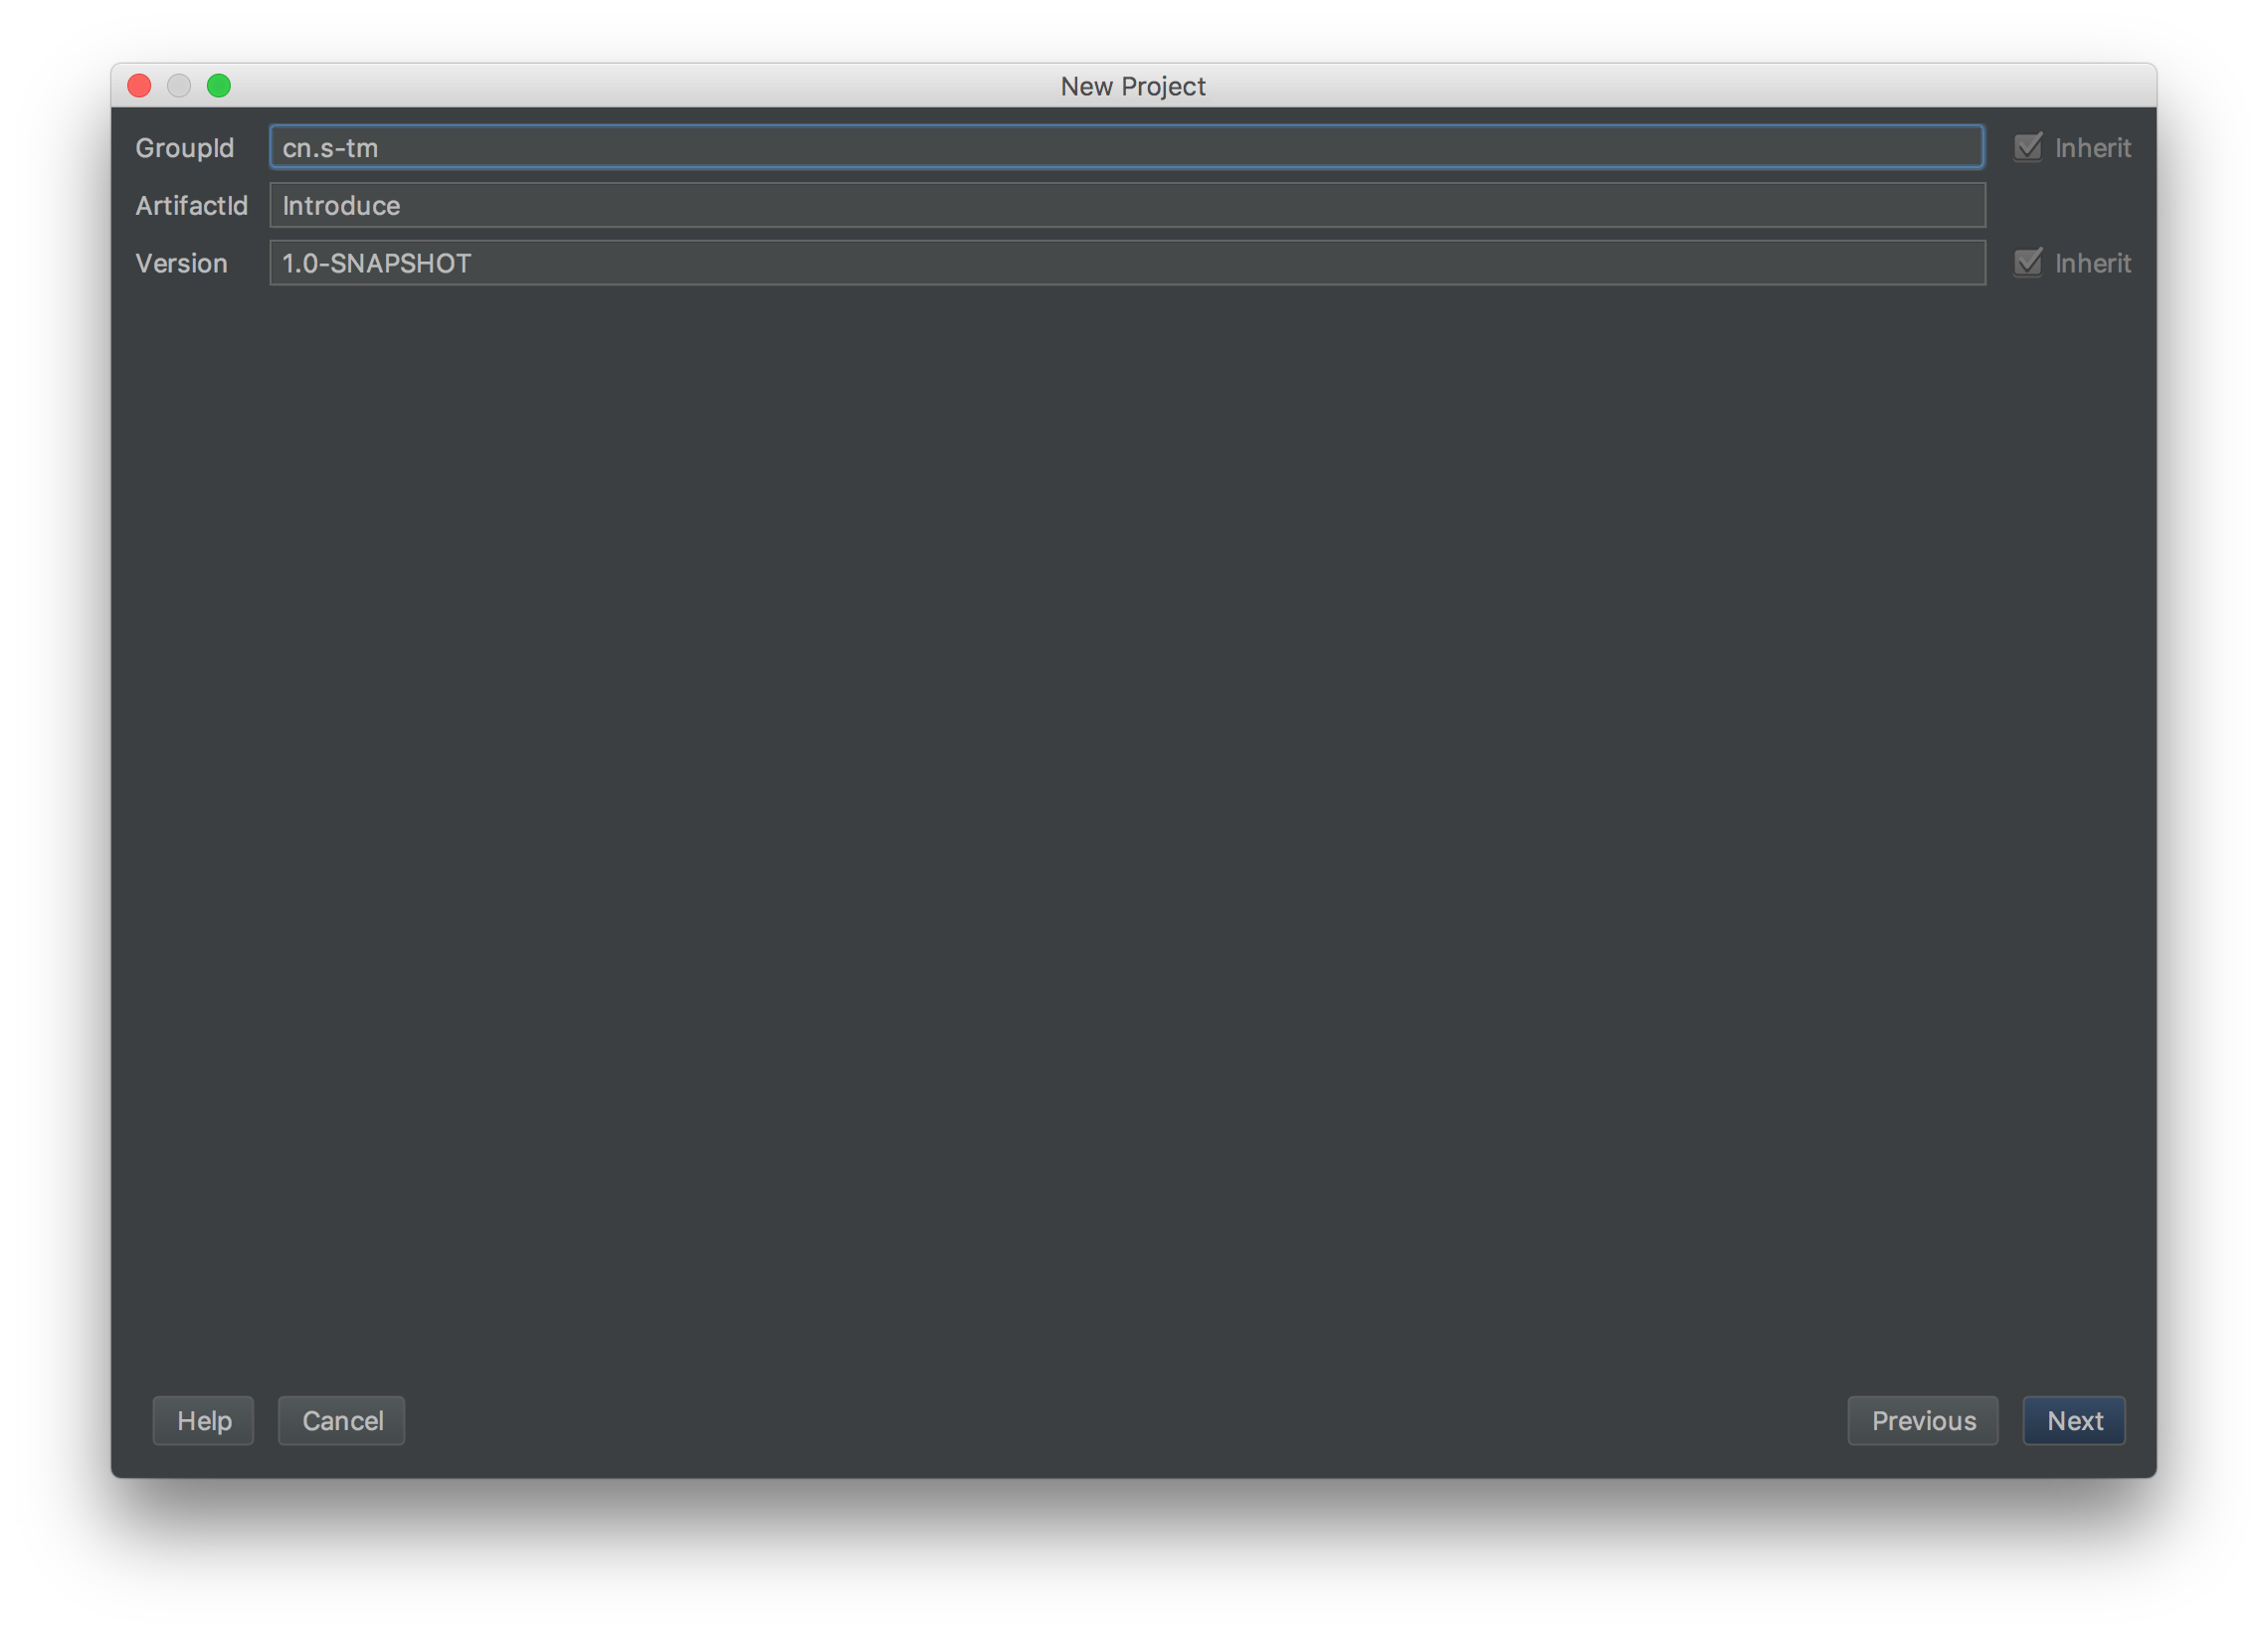
Task: Click the yellow minimize window button
Action: tap(178, 85)
